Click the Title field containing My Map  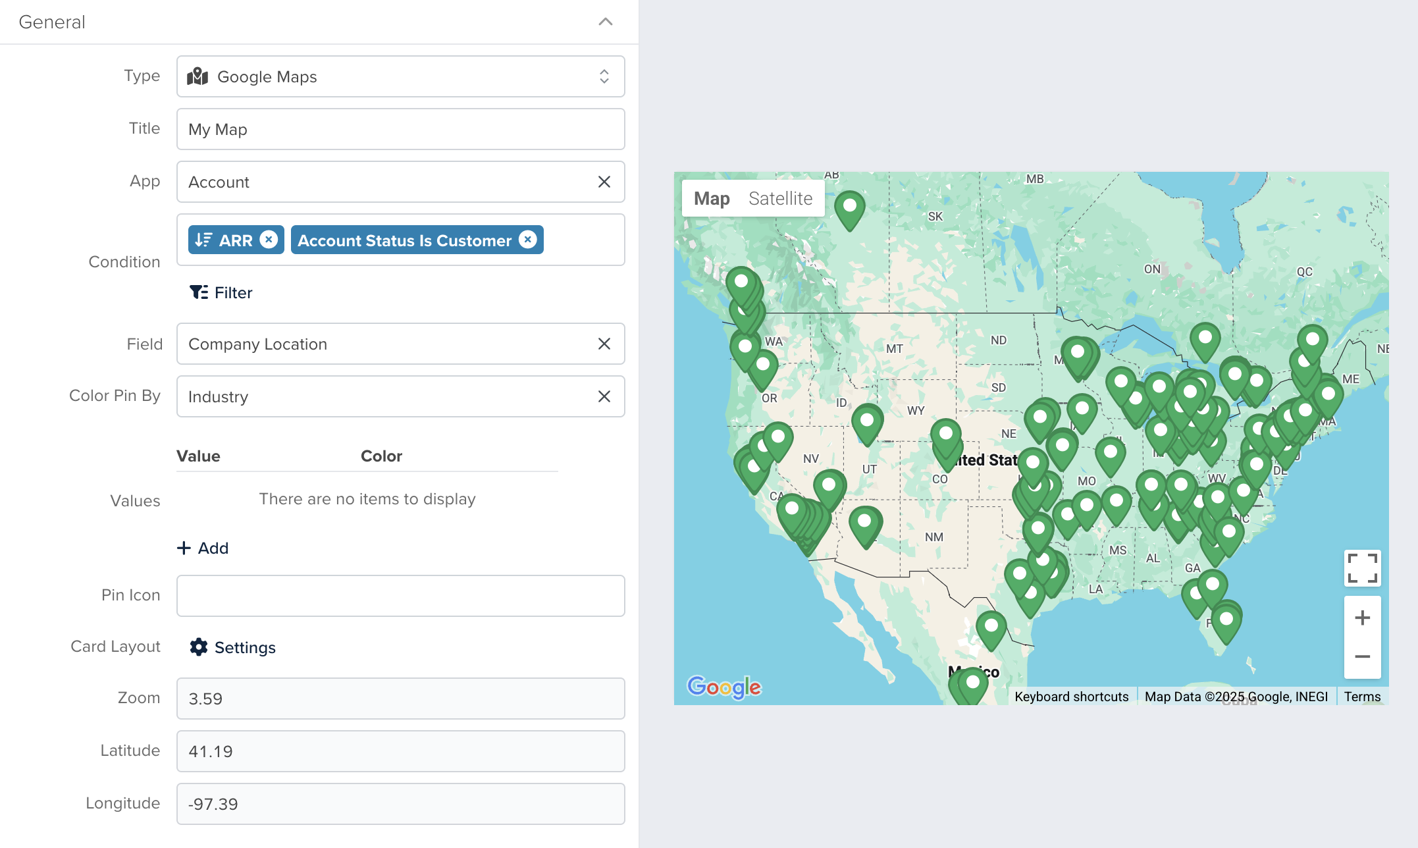(x=400, y=129)
